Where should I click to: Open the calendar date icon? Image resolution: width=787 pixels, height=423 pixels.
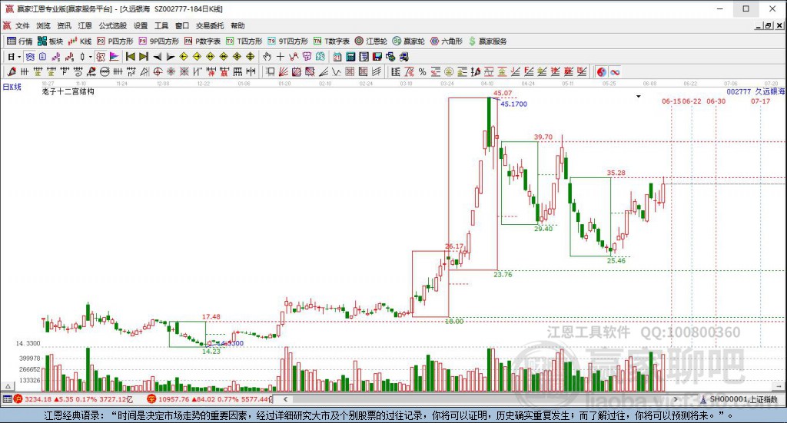(x=337, y=57)
